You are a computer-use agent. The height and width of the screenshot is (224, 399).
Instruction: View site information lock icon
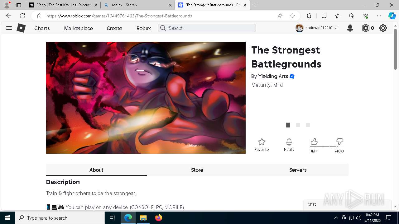pyautogui.click(x=39, y=16)
